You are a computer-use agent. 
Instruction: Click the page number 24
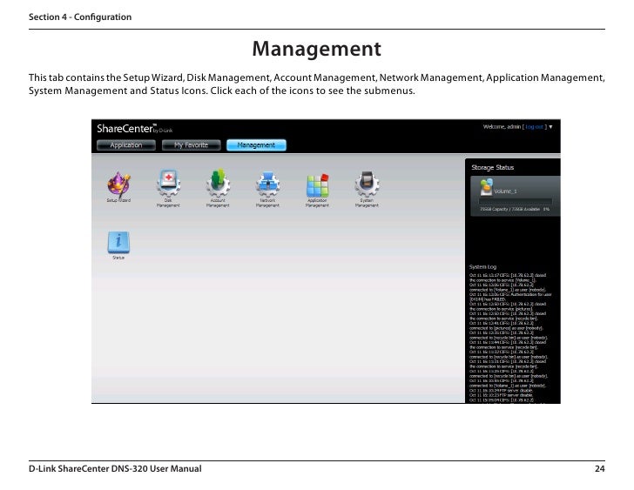tap(600, 468)
